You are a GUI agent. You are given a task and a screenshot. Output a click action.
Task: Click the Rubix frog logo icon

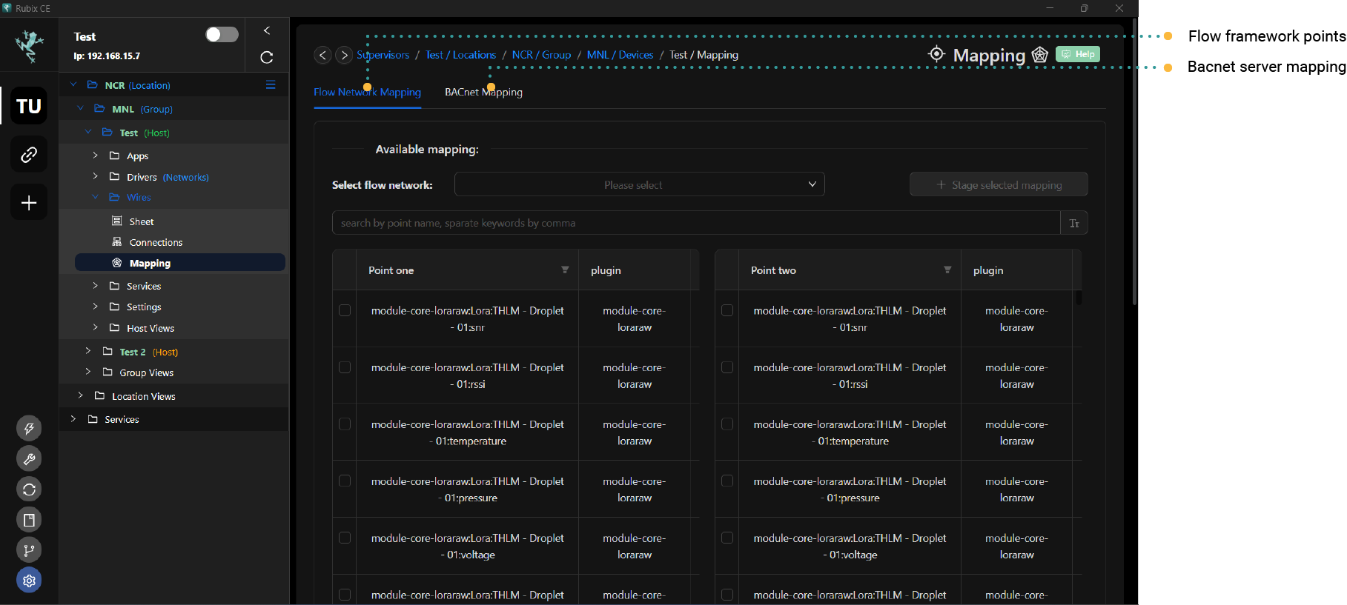[29, 46]
